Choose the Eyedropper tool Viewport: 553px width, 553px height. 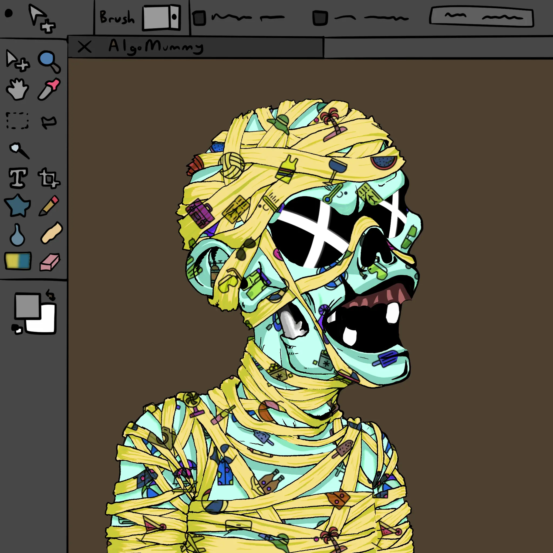(x=49, y=89)
